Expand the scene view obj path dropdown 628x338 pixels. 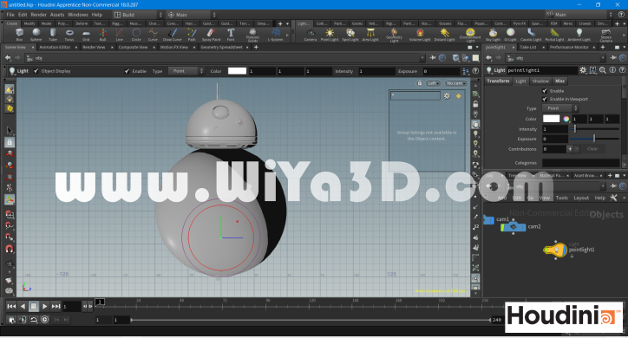click(x=422, y=58)
